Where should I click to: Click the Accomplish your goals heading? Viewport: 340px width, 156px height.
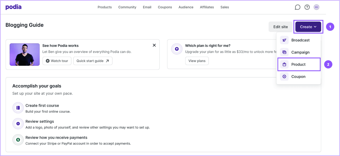click(x=37, y=86)
